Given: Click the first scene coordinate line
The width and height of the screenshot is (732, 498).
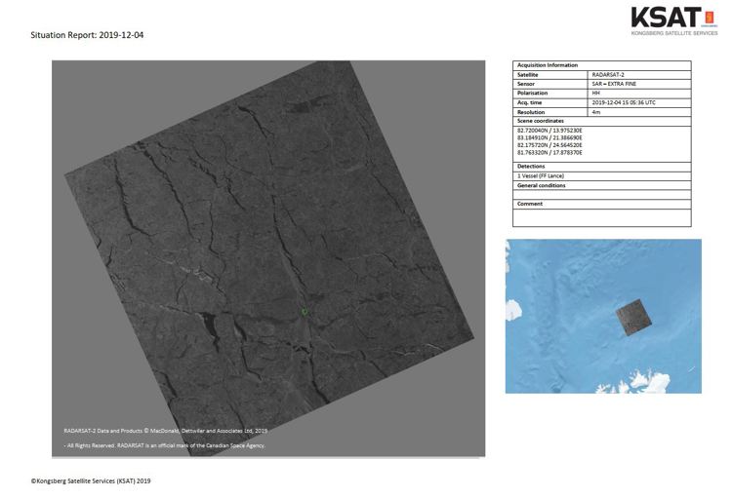Looking at the screenshot, I should pyautogui.click(x=549, y=130).
